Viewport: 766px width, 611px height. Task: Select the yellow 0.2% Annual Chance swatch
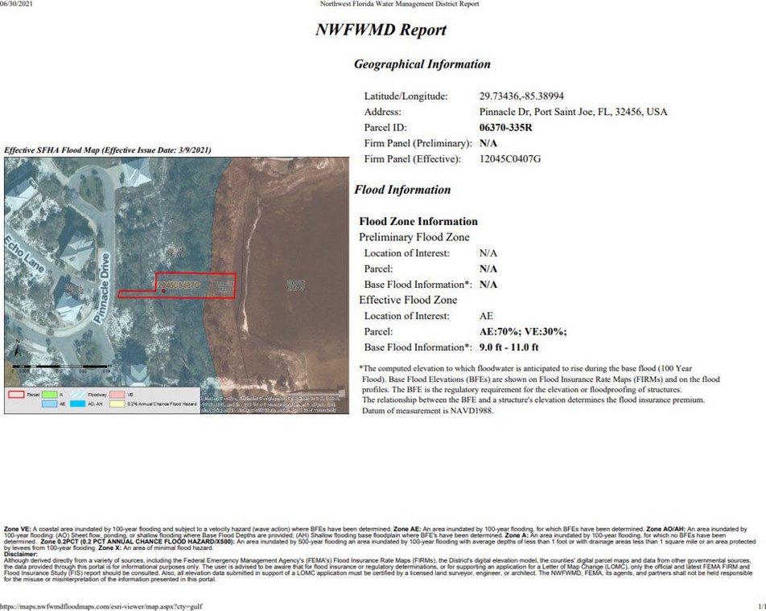(117, 404)
